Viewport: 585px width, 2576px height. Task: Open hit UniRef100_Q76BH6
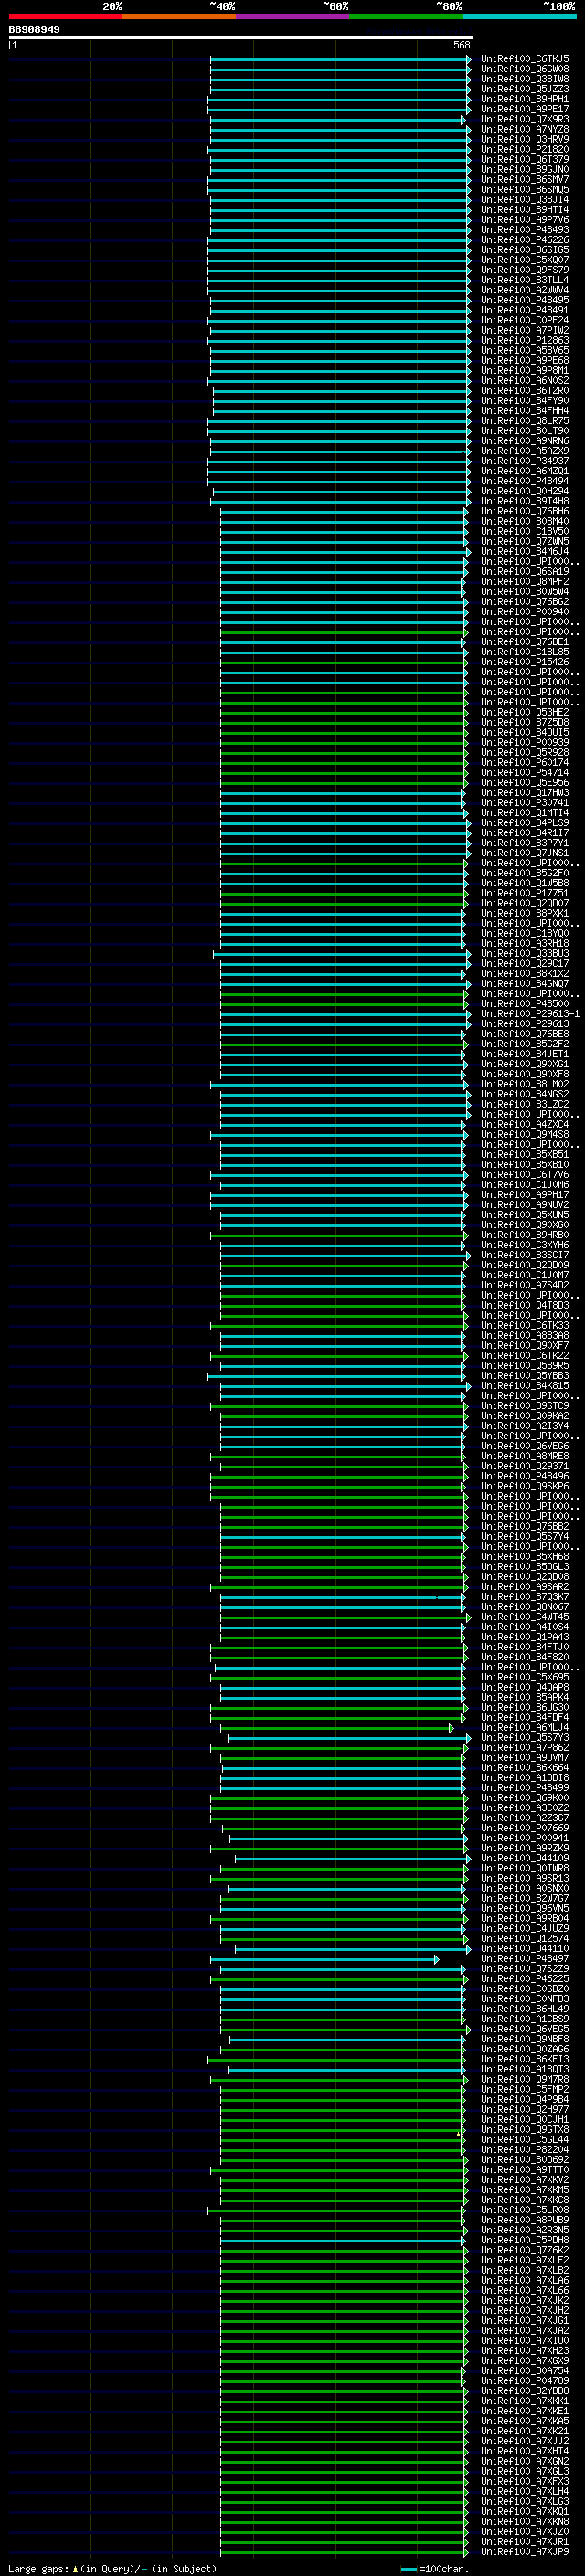pyautogui.click(x=524, y=511)
